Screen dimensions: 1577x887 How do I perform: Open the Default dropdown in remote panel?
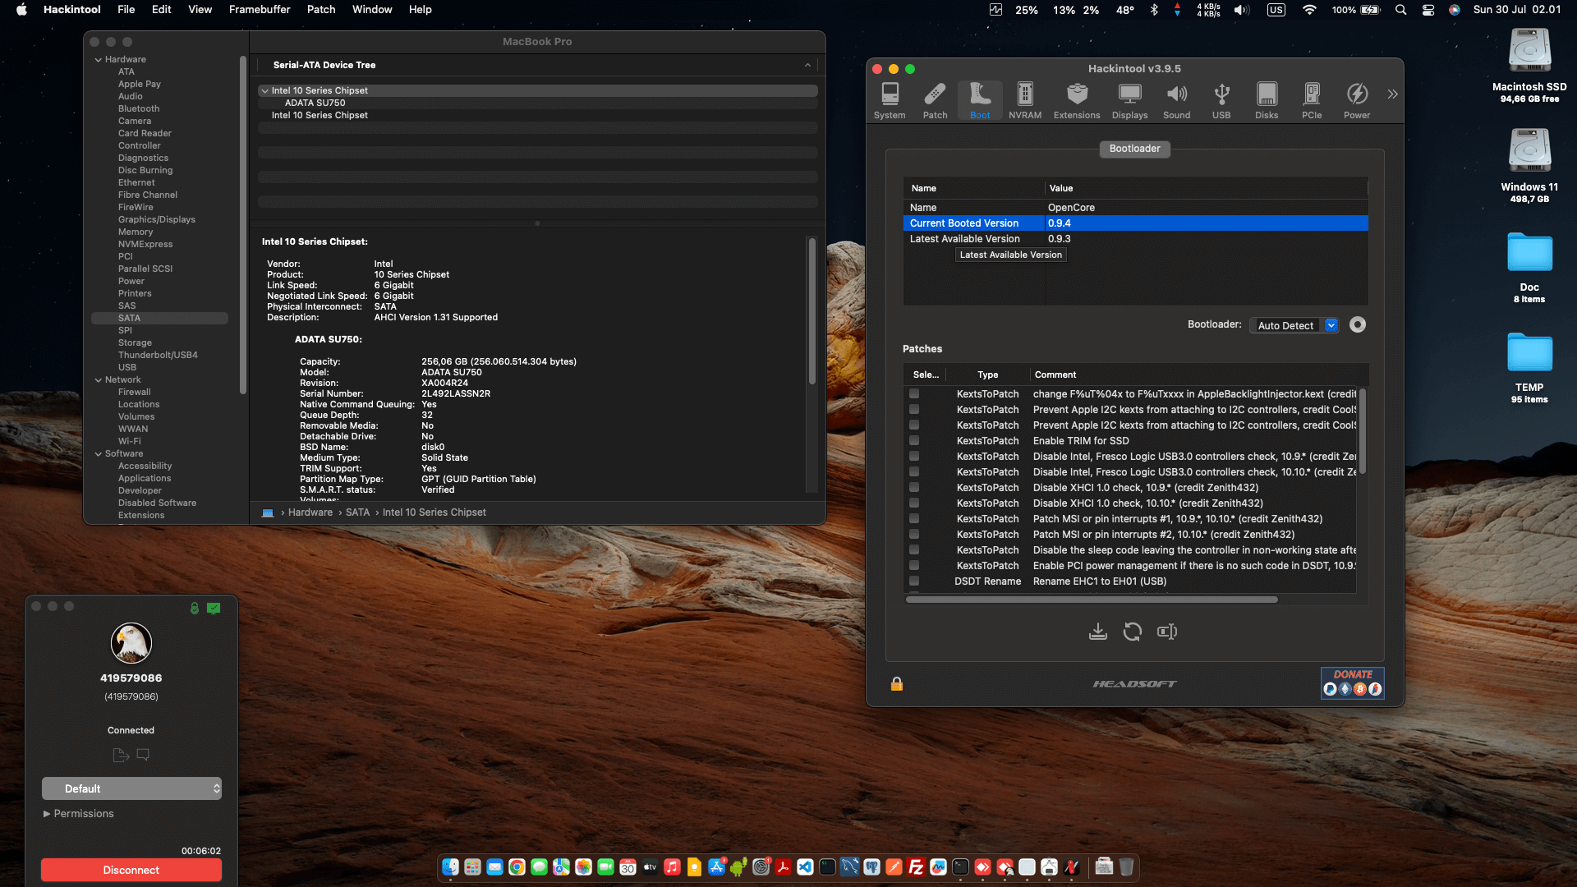[131, 788]
